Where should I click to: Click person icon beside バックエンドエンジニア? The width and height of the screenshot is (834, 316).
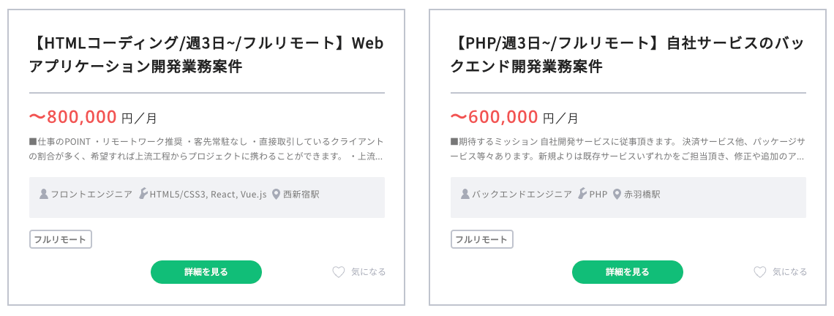pyautogui.click(x=465, y=195)
